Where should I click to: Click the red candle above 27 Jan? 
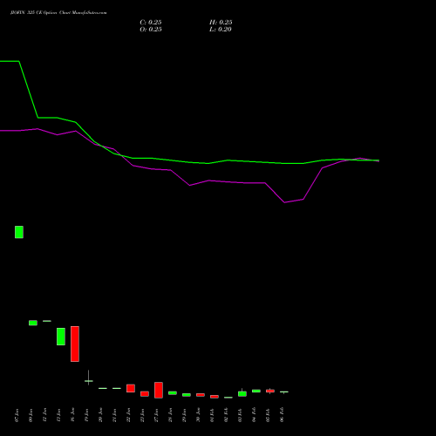point(159,390)
